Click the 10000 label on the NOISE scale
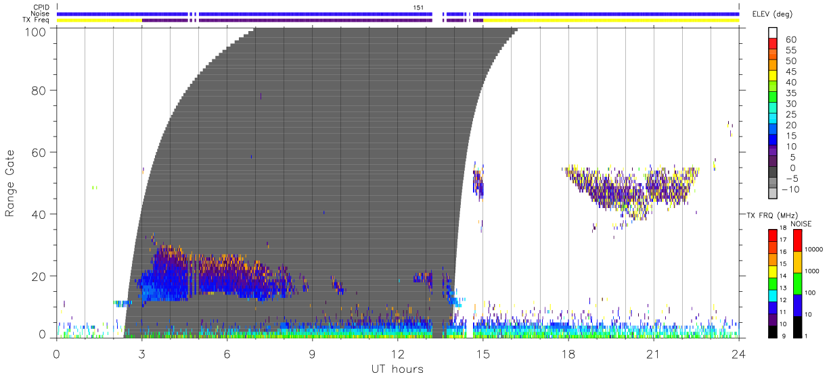This screenshot has width=831, height=383. (x=814, y=250)
